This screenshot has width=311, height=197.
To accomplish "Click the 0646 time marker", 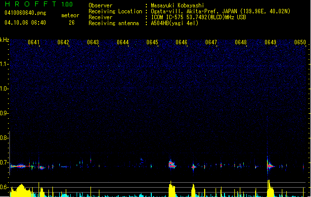I will click(x=181, y=42).
